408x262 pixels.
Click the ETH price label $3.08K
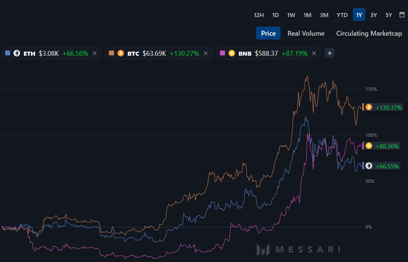[x=48, y=53]
